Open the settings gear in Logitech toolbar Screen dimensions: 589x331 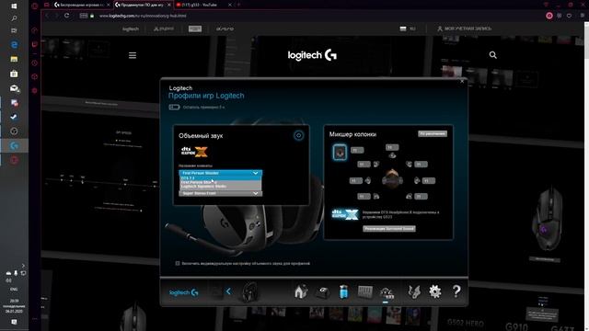[x=435, y=291]
